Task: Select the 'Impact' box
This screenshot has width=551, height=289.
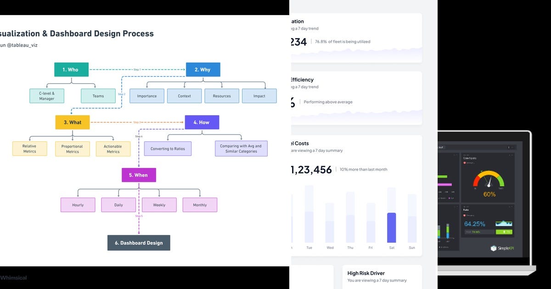Action: 259,96
